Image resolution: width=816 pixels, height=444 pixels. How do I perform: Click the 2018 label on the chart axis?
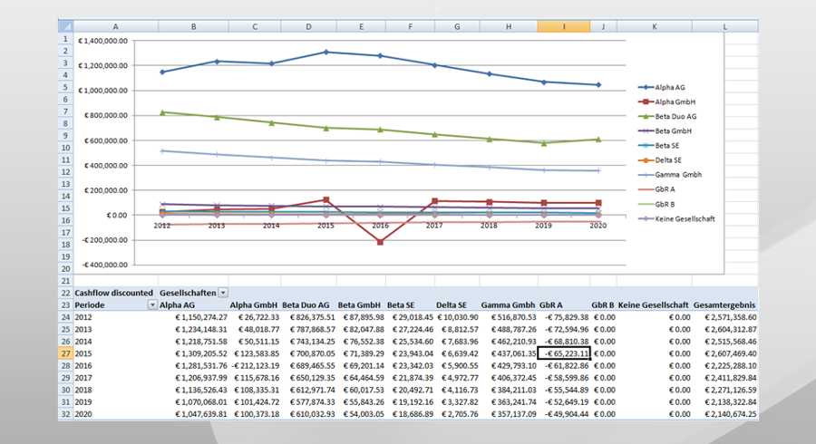489,226
